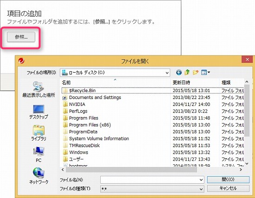Go up one folder level icon

[x=187, y=72]
